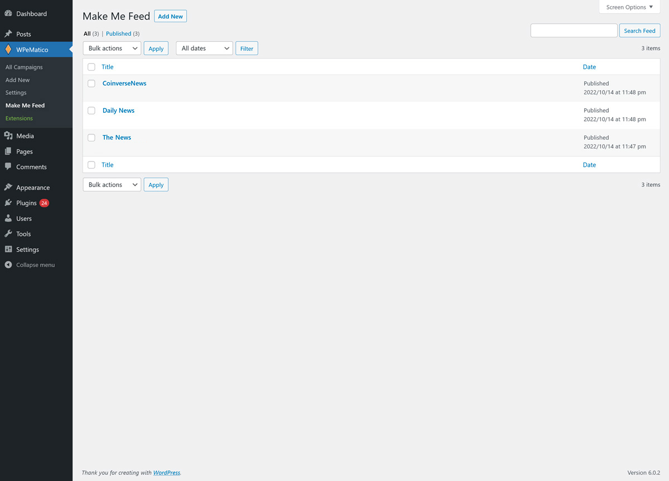Screen dimensions: 669x481
Task: Click the Comments speech bubble icon
Action: (x=8, y=167)
